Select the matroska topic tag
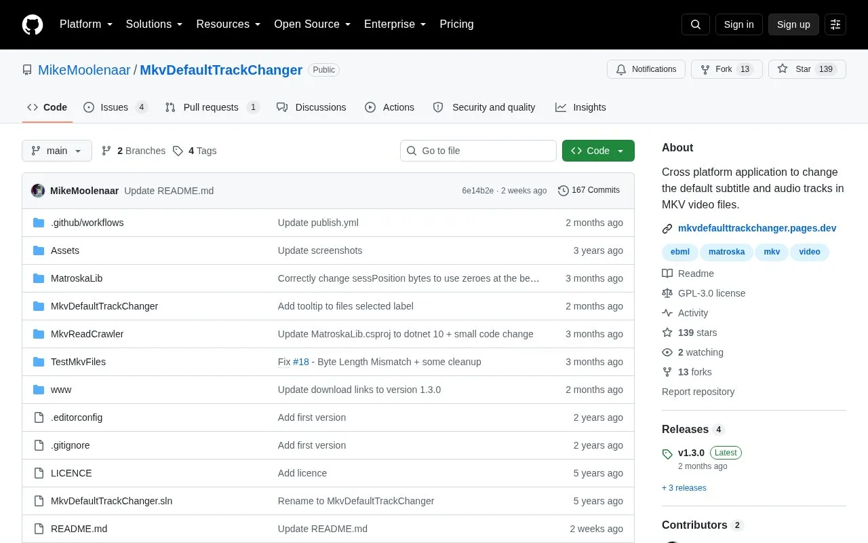 point(726,252)
